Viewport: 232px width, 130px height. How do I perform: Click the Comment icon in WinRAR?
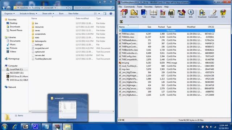[213, 14]
